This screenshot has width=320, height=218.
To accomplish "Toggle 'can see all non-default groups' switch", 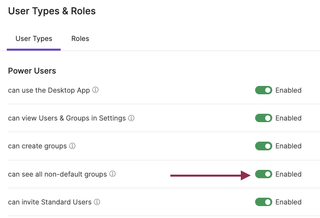I will (263, 174).
